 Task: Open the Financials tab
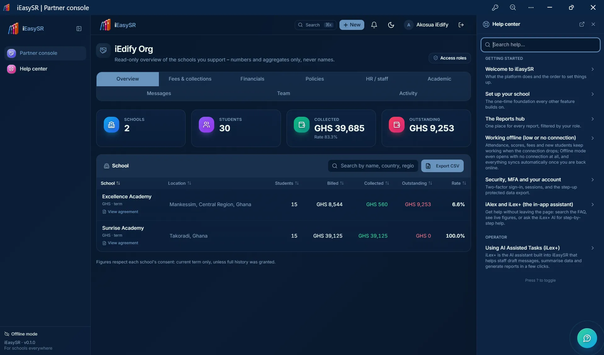[x=252, y=79]
